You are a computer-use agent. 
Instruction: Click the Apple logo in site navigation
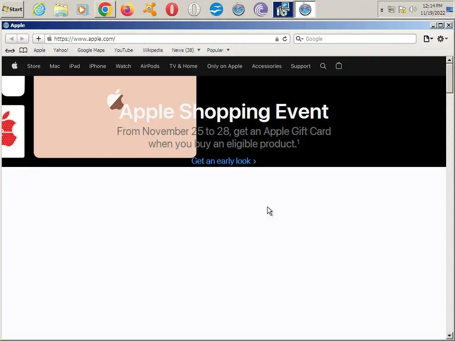[15, 66]
